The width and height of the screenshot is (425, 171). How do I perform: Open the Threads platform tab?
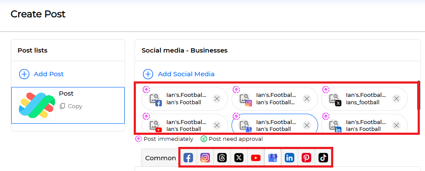click(x=222, y=158)
